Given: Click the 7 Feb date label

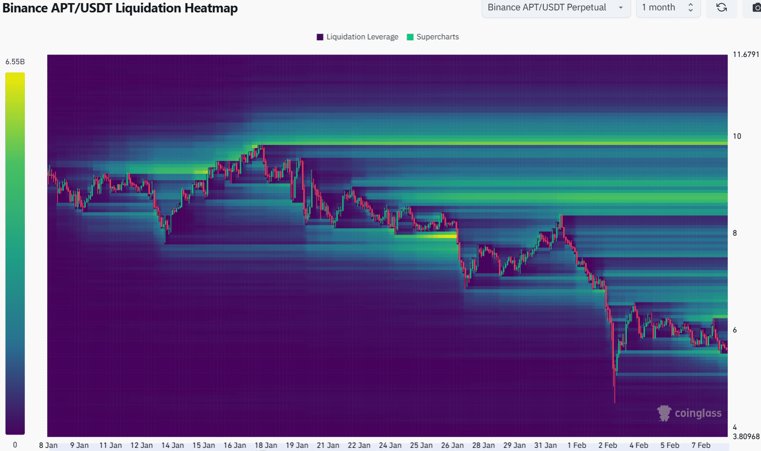Looking at the screenshot, I should click(x=701, y=445).
